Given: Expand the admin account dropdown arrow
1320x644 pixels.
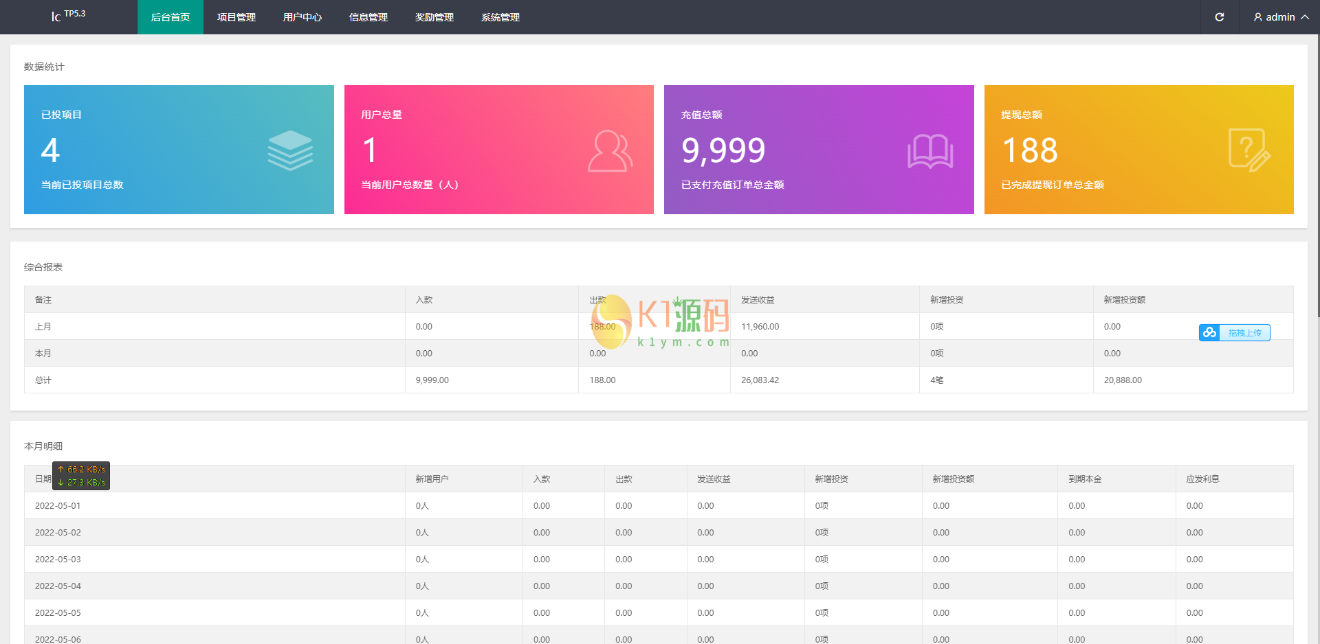Looking at the screenshot, I should pos(1305,17).
